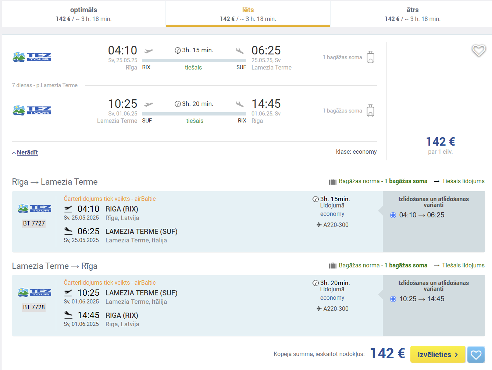492x370 pixels.
Task: Click flight number BT 7728
Action: (x=34, y=307)
